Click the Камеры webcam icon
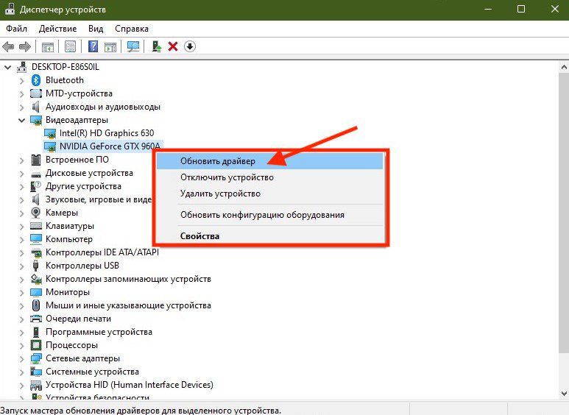569x415 pixels. (x=36, y=213)
